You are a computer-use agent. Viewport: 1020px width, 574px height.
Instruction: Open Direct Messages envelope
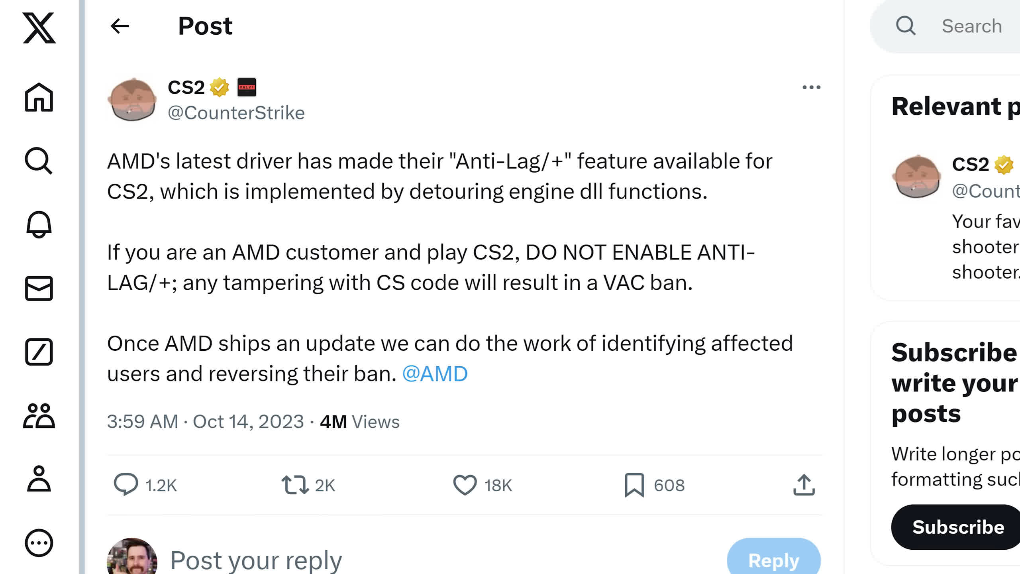pos(39,288)
